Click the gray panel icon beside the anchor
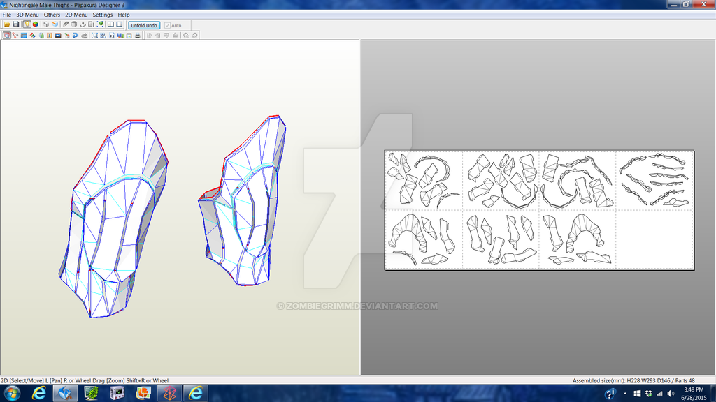Image resolution: width=716 pixels, height=402 pixels. click(91, 24)
